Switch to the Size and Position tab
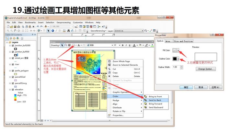 (183, 41)
